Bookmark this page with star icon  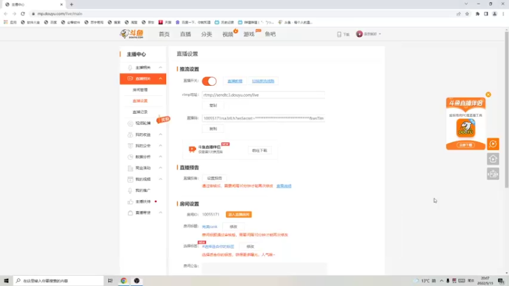[x=467, y=13]
